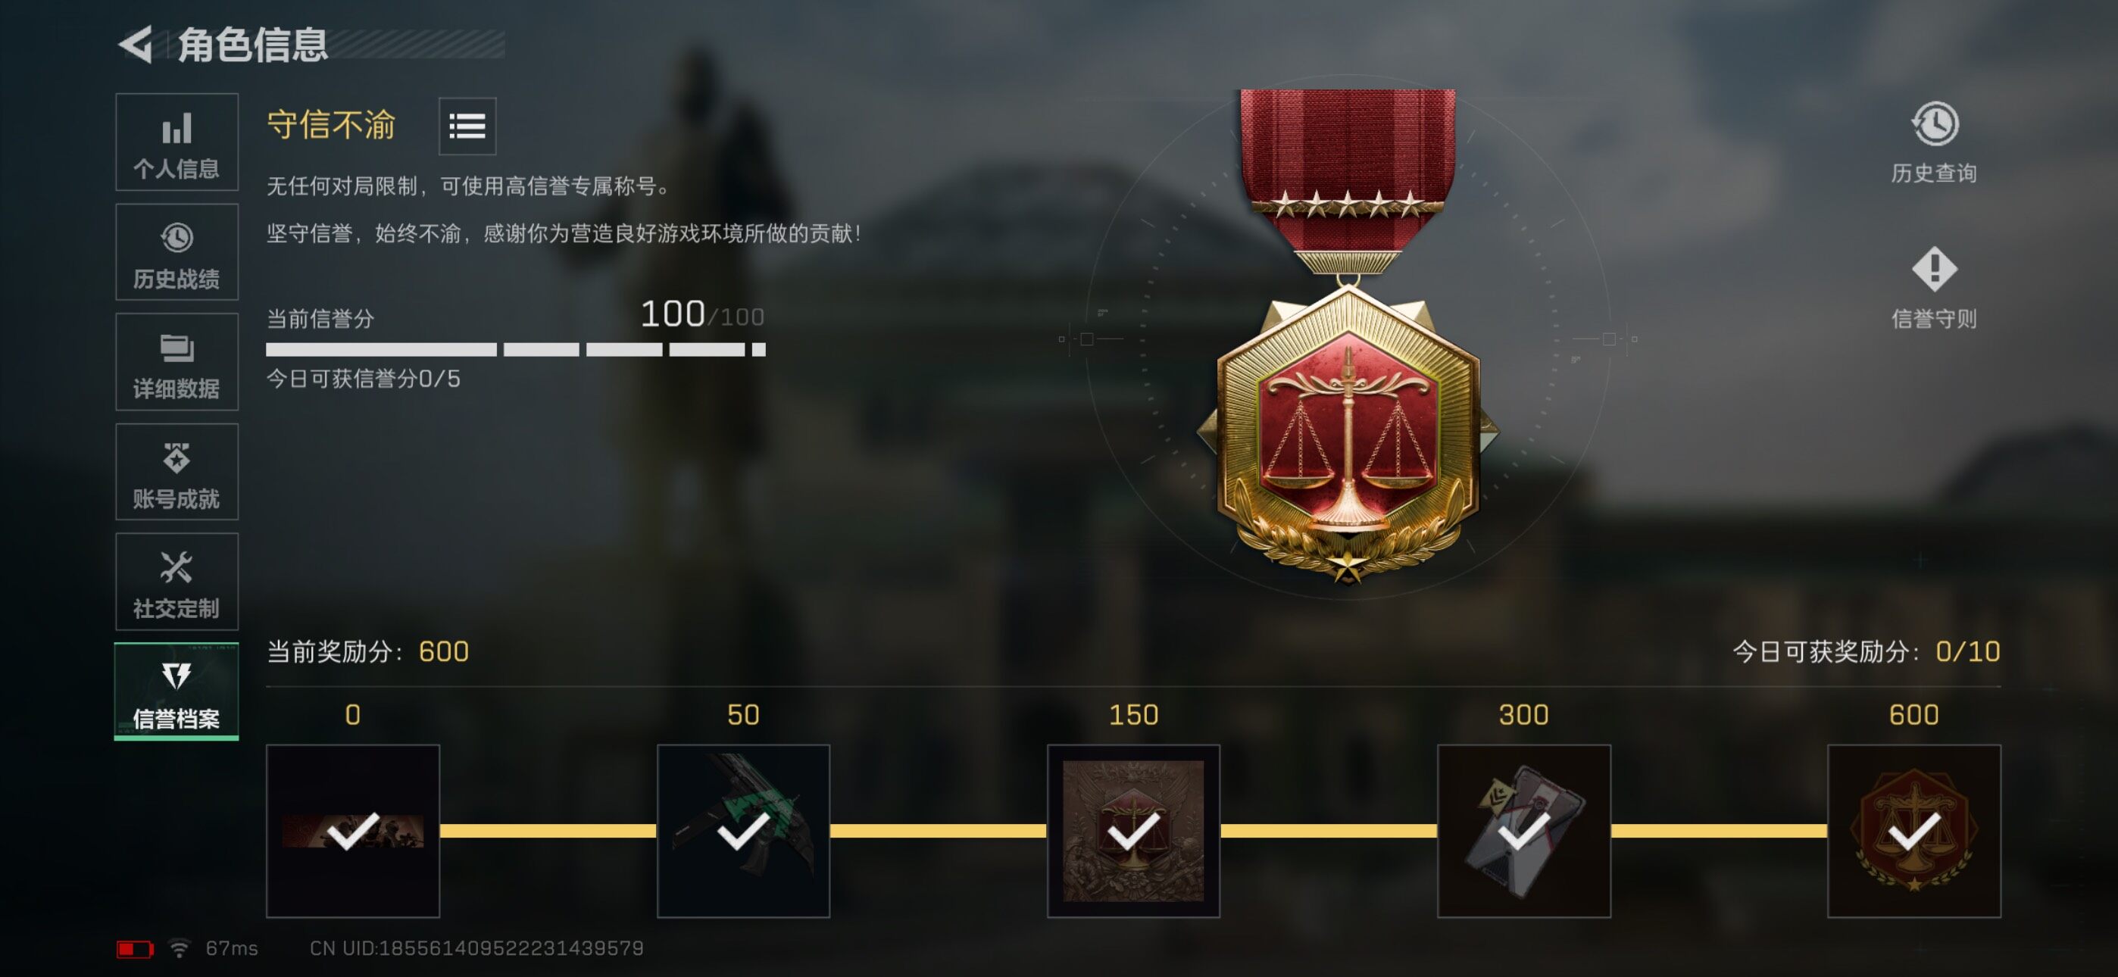Open the scales badge reward at 600

click(1914, 831)
